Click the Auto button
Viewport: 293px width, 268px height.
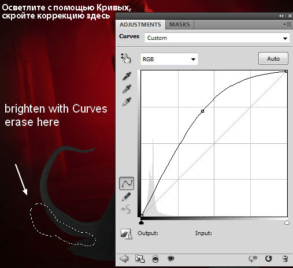(x=273, y=58)
